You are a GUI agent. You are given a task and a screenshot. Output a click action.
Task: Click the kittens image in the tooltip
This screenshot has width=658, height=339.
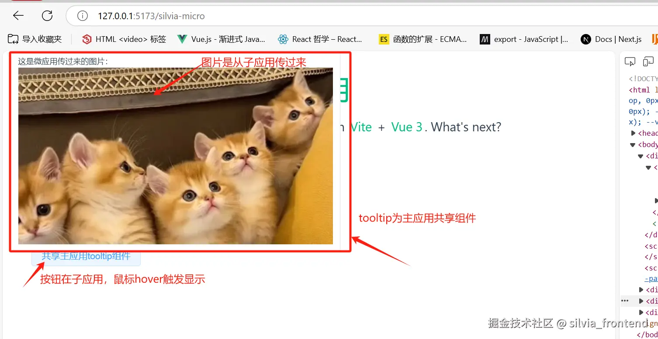pos(176,156)
